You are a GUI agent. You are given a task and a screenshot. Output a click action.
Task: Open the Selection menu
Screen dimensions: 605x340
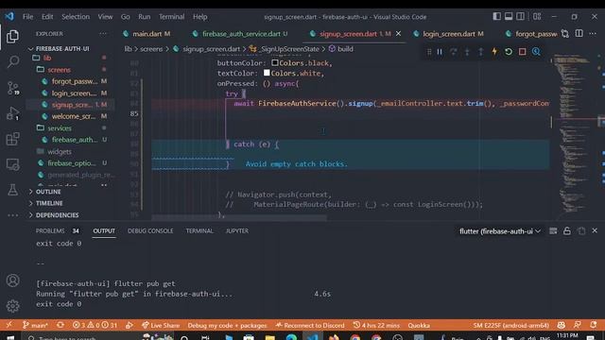(x=76, y=17)
